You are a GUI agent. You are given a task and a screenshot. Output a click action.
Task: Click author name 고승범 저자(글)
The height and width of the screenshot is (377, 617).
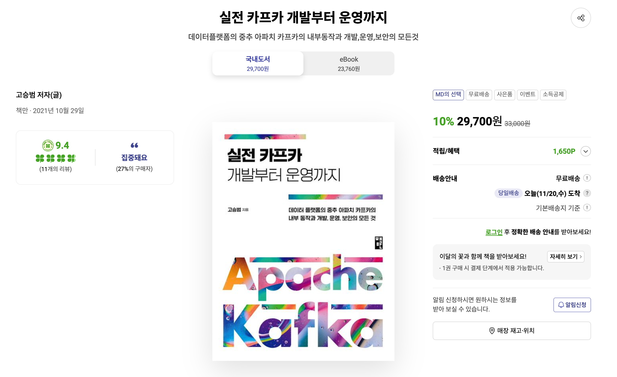(39, 95)
